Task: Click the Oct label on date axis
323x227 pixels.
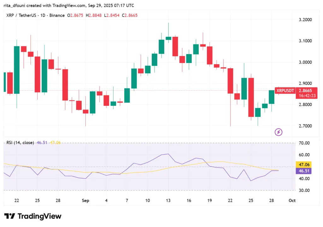Action: (x=292, y=201)
